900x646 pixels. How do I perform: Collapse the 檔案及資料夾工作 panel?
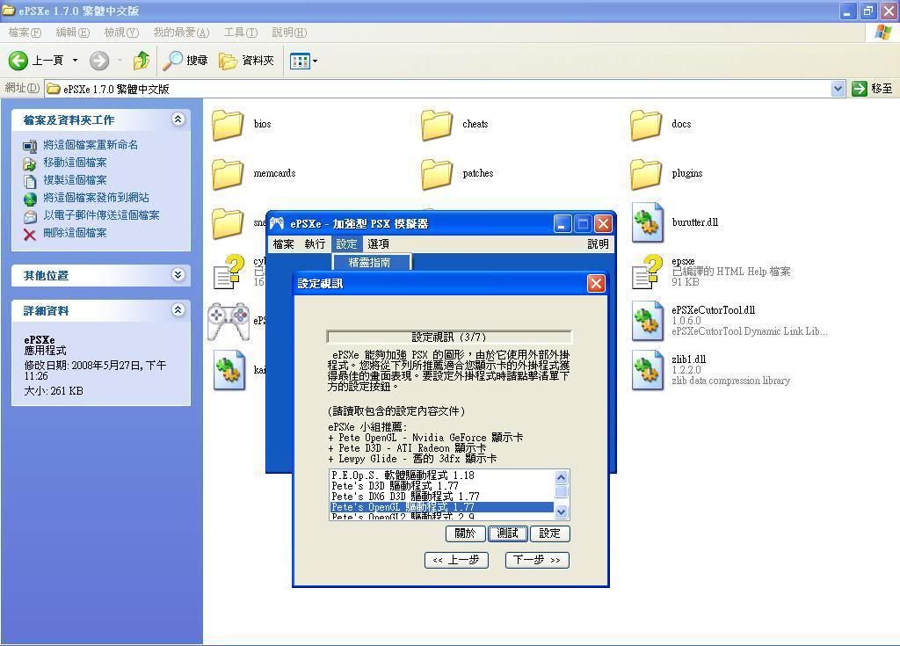pos(178,120)
